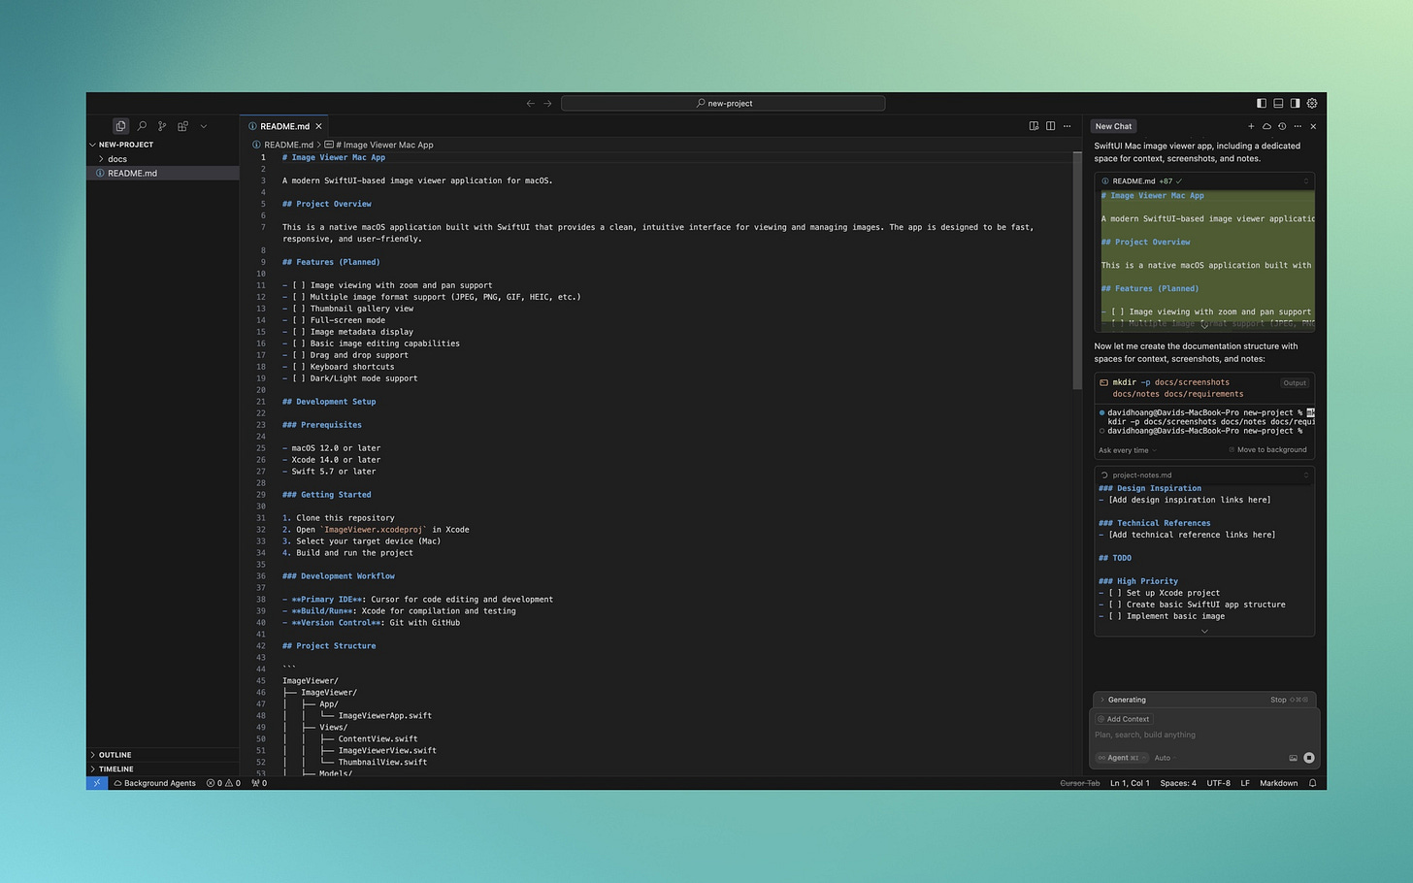Viewport: 1413px width, 883px height.
Task: Go forward with the right arrow
Action: pyautogui.click(x=547, y=103)
